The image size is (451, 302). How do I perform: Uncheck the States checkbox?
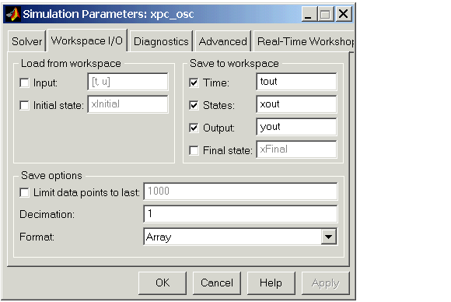(x=194, y=105)
